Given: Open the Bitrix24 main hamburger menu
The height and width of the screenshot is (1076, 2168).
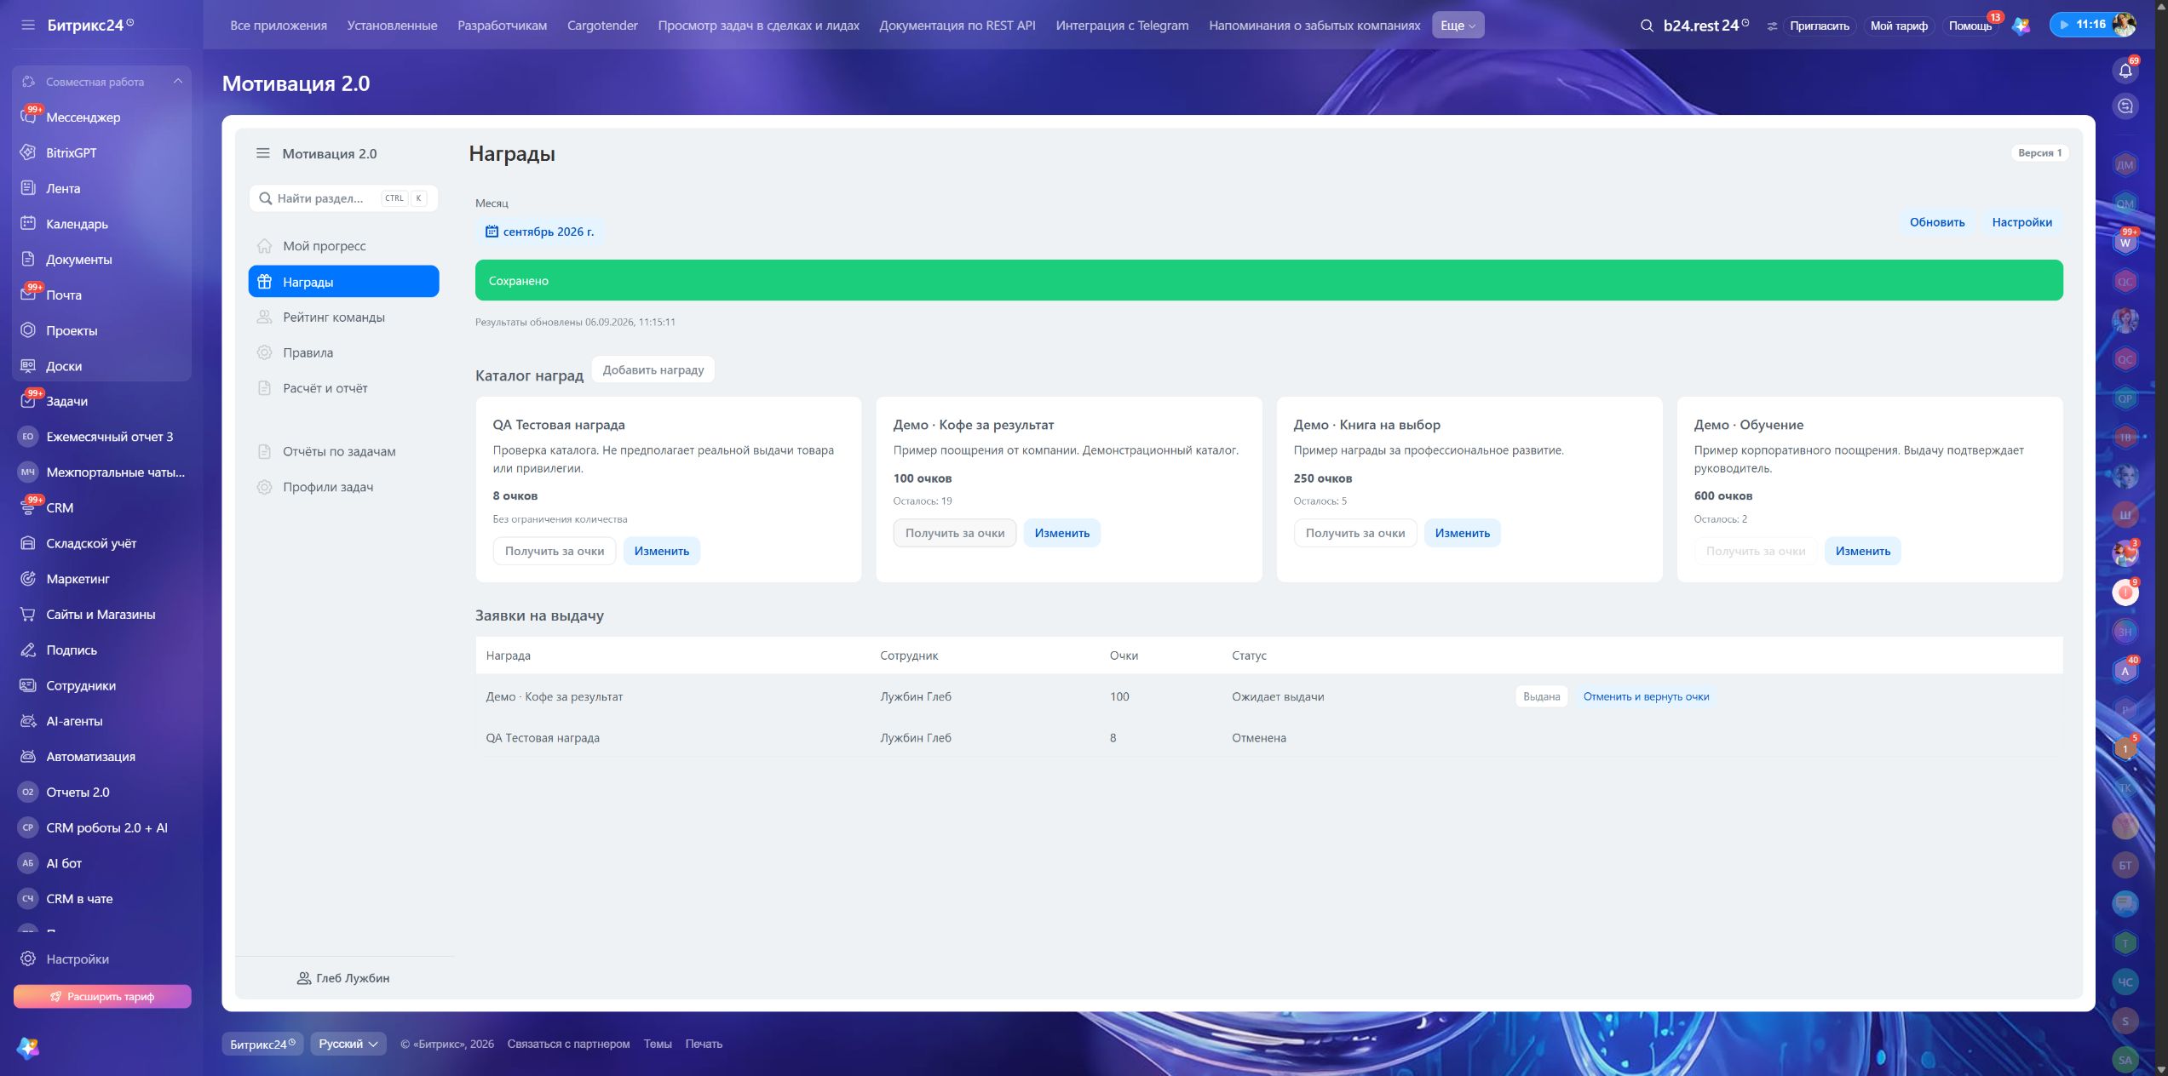Looking at the screenshot, I should point(28,25).
